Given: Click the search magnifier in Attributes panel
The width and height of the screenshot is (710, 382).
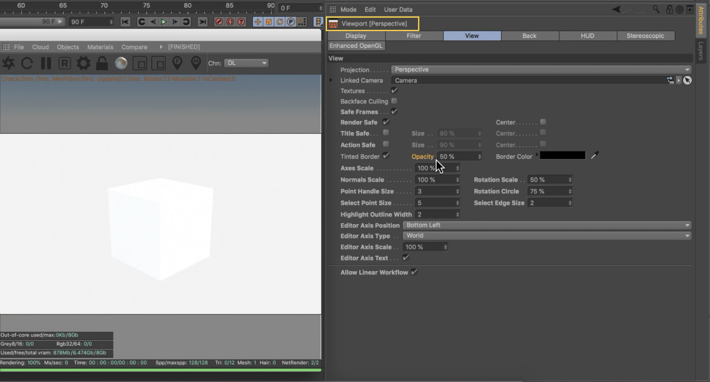Looking at the screenshot, I should [x=656, y=9].
